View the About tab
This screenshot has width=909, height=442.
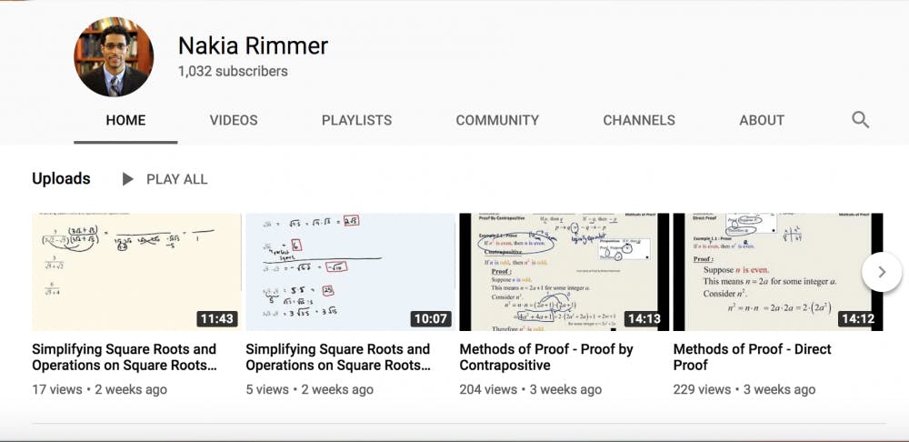[x=762, y=120]
